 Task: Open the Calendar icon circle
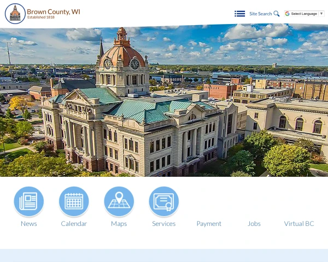click(x=74, y=201)
